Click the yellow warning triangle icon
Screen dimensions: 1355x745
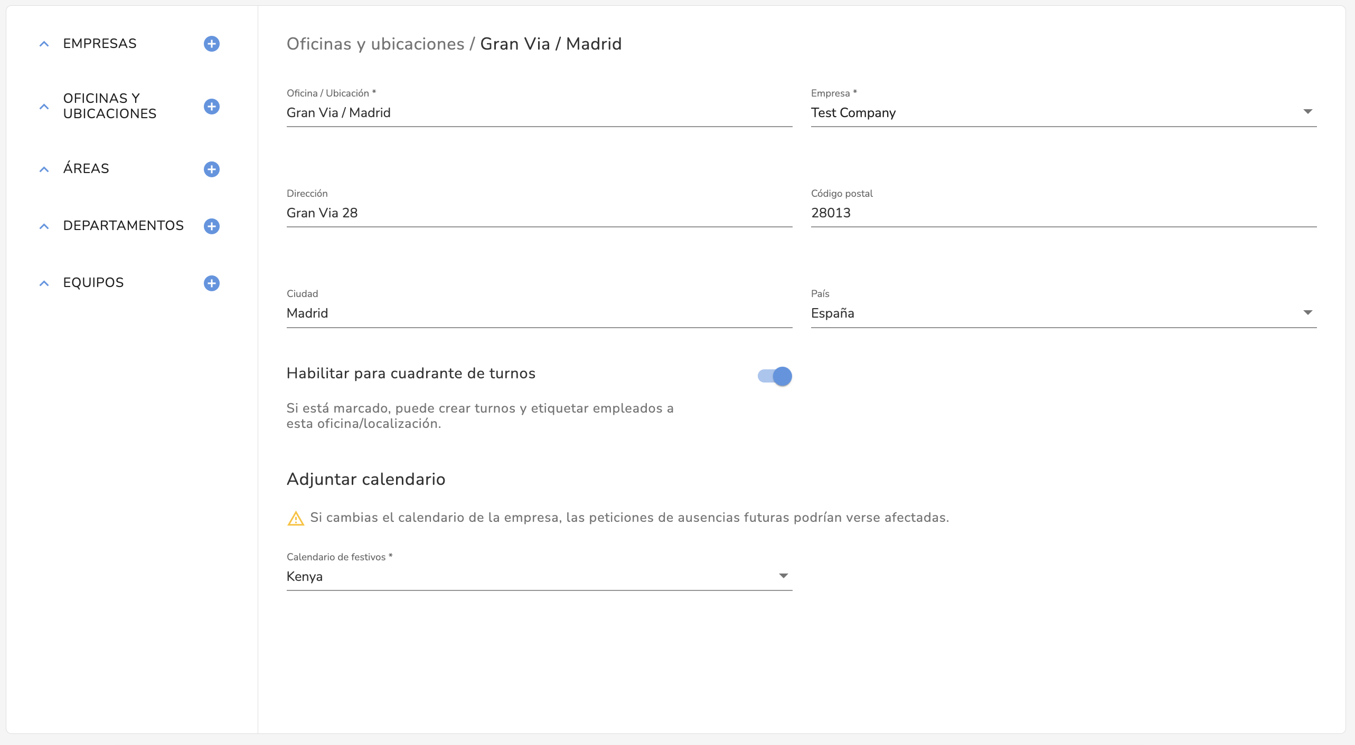coord(296,519)
